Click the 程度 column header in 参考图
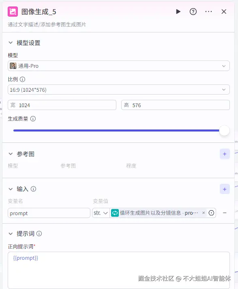238x289 pixels. [x=131, y=166]
